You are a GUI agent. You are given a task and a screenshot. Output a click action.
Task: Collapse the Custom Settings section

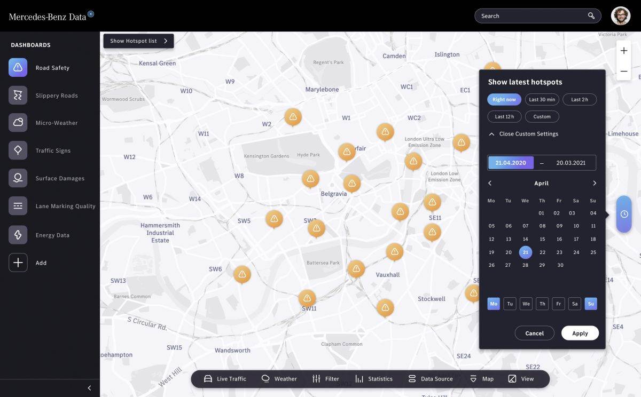523,134
